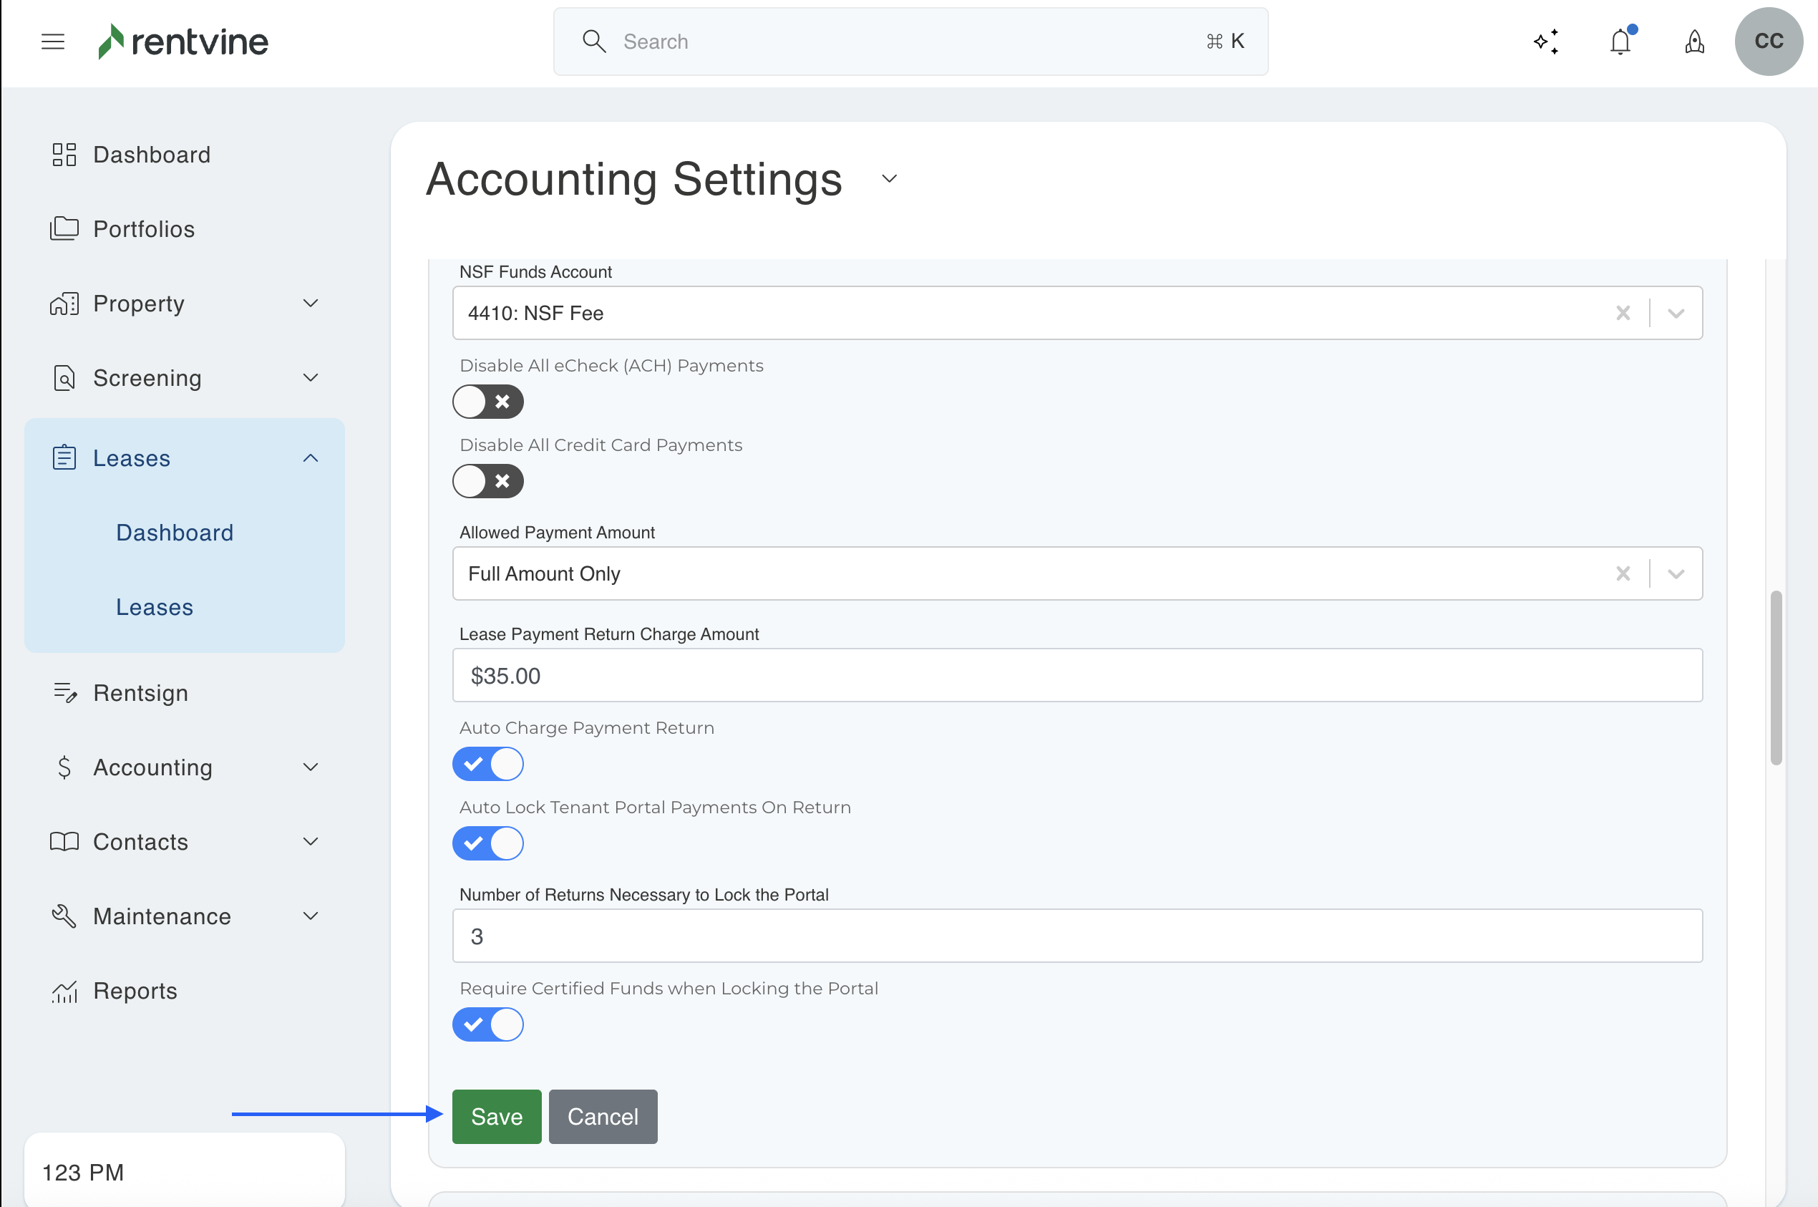Screen dimensions: 1818x1207
Task: Toggle Require Certified Funds when Locking Portal
Action: 487,1024
